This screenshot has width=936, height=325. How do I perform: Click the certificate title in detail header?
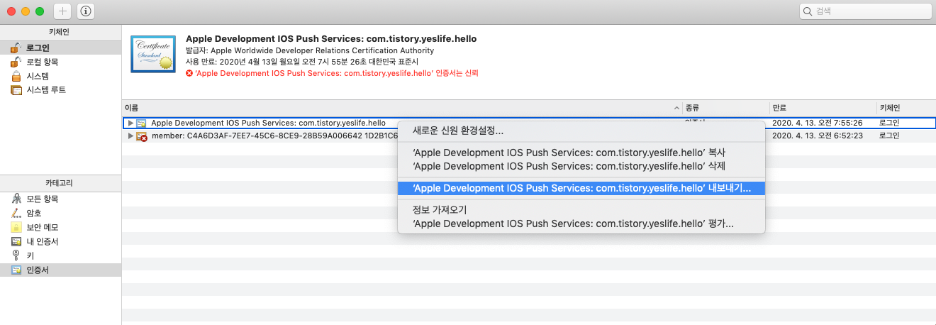coord(330,38)
